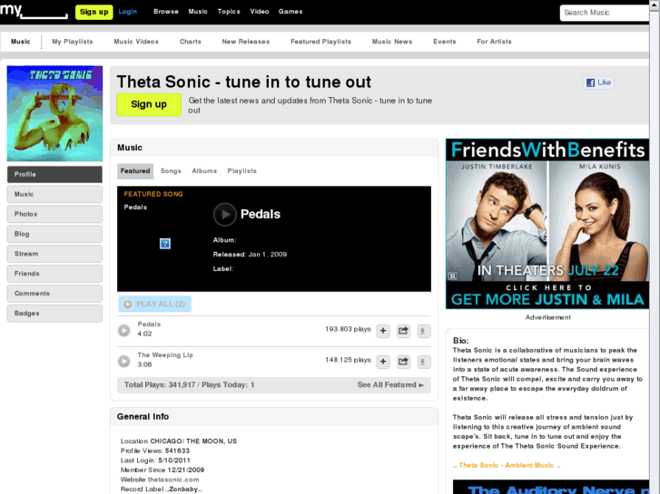
Task: Download The Weeping Lip track
Action: [423, 362]
